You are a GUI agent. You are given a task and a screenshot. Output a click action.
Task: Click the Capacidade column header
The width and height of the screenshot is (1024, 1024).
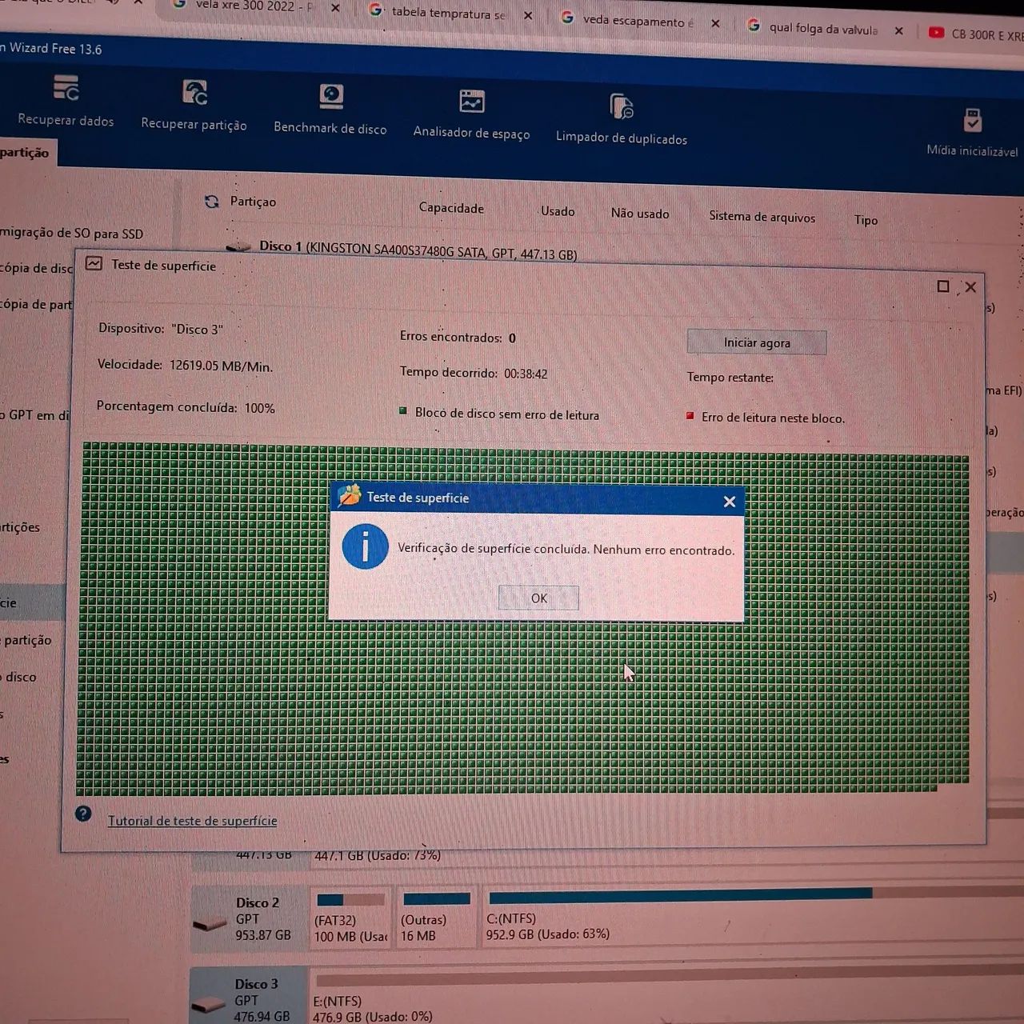click(x=451, y=208)
